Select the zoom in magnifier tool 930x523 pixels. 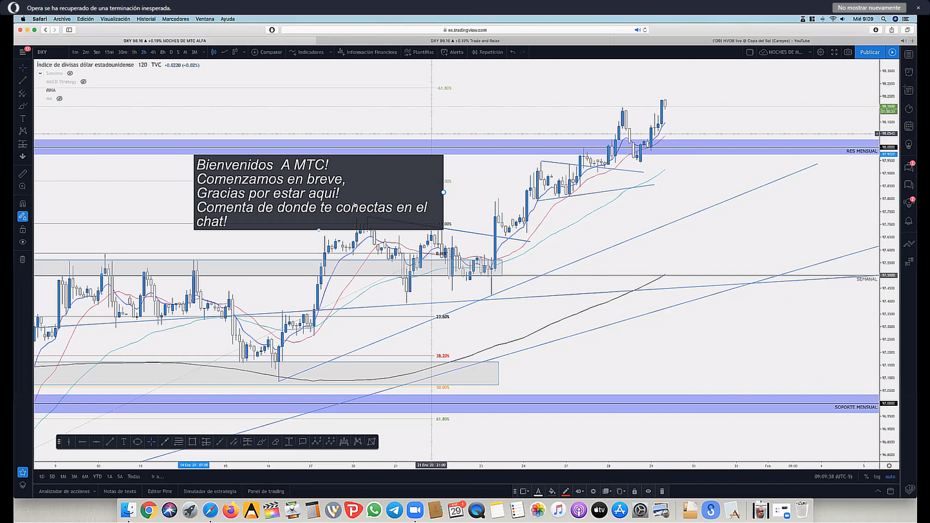[23, 187]
